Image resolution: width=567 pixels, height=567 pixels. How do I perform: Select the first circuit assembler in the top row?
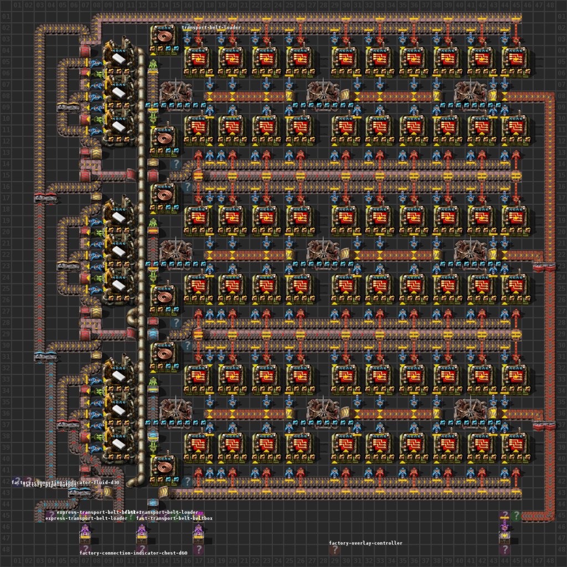(198, 61)
